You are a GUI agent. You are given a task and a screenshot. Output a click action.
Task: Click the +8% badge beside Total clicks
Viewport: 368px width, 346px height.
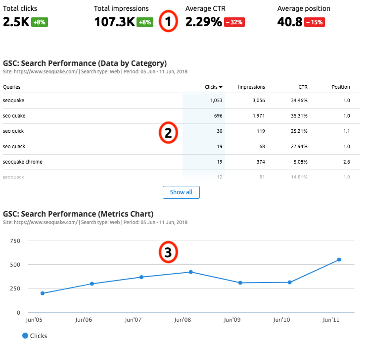pos(40,22)
